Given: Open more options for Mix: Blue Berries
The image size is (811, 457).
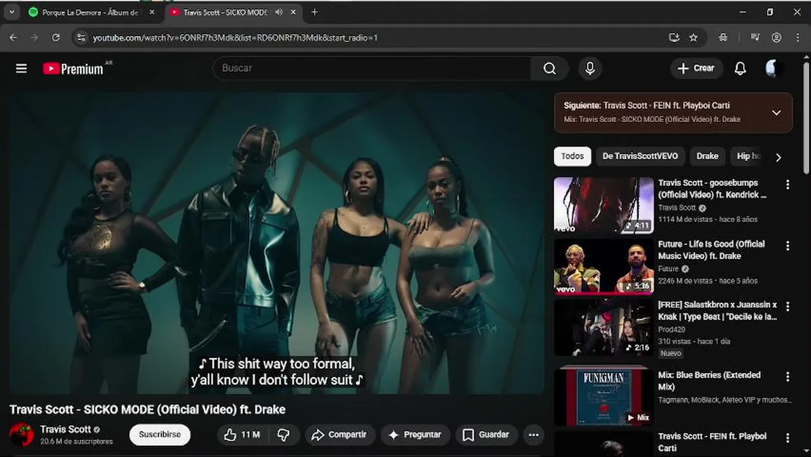Looking at the screenshot, I should click(788, 377).
